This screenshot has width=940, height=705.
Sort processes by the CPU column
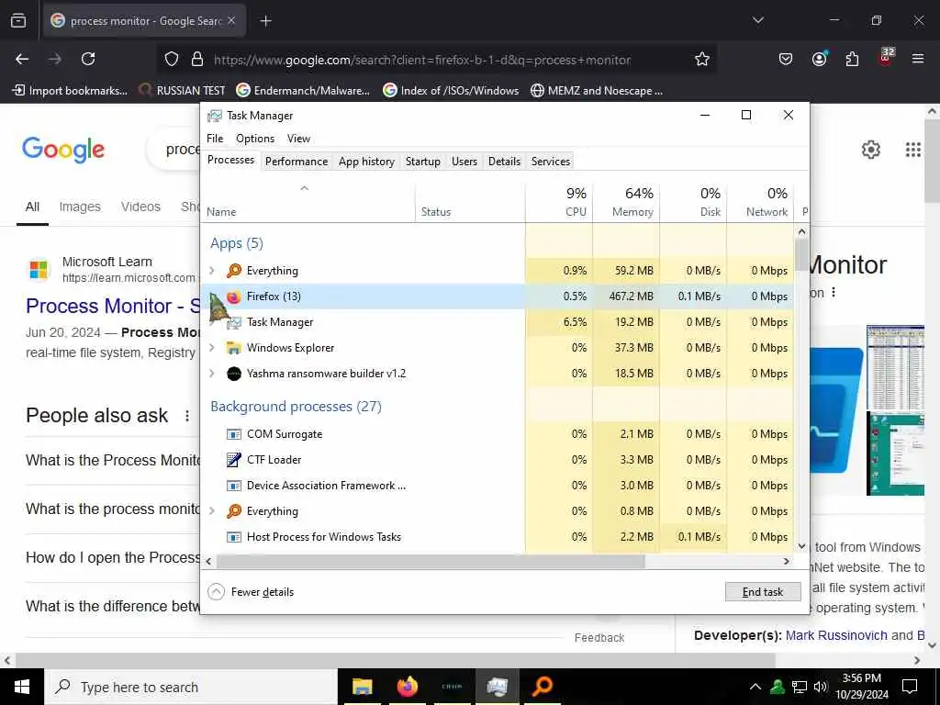559,202
